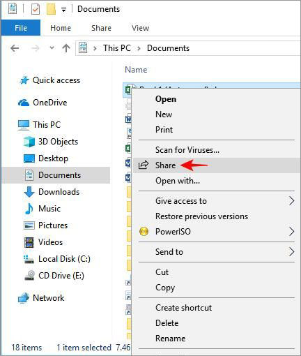Image resolution: width=301 pixels, height=356 pixels.
Task: Select Create shortcut from context menu
Action: pyautogui.click(x=183, y=308)
